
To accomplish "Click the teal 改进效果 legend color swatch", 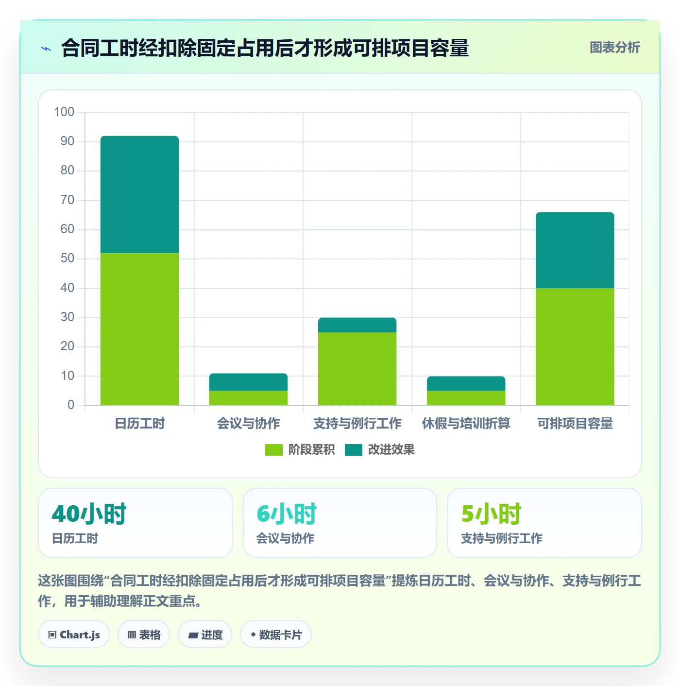I will click(354, 450).
